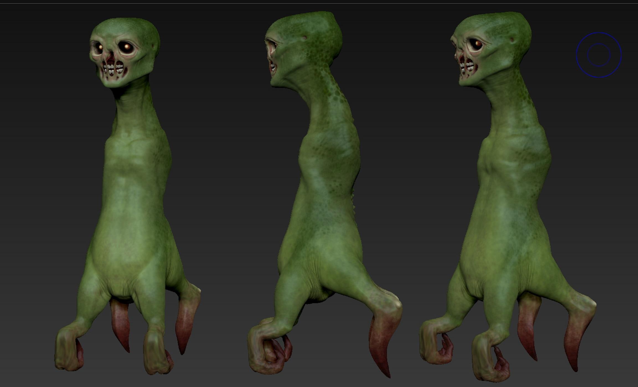The height and width of the screenshot is (387, 638).
Task: Click the teeth of the front-view creature
Action: (113, 69)
